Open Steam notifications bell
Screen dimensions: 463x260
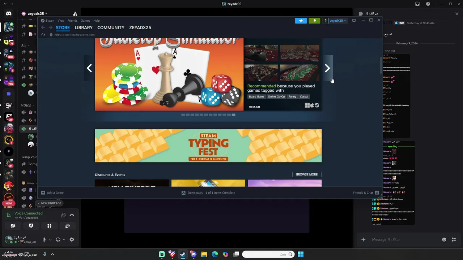314,21
